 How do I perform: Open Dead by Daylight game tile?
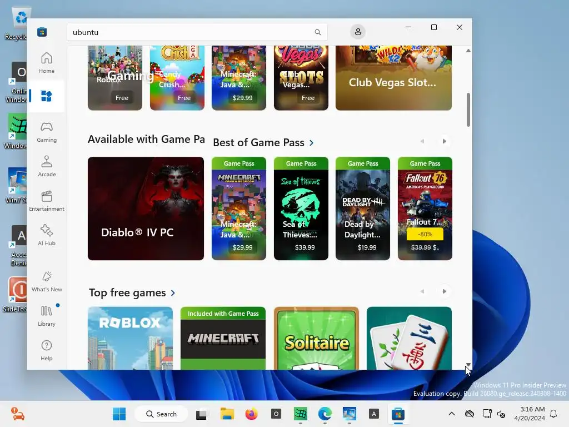click(x=362, y=208)
